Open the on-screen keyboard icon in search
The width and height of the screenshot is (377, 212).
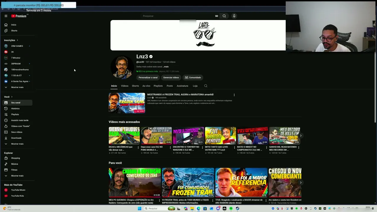(216, 16)
